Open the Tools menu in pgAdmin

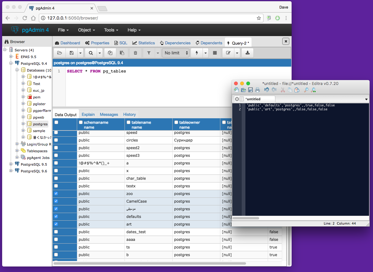point(111,30)
